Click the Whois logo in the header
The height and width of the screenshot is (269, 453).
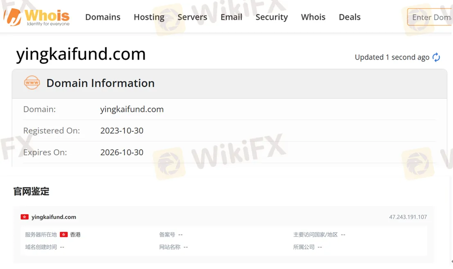pos(37,17)
